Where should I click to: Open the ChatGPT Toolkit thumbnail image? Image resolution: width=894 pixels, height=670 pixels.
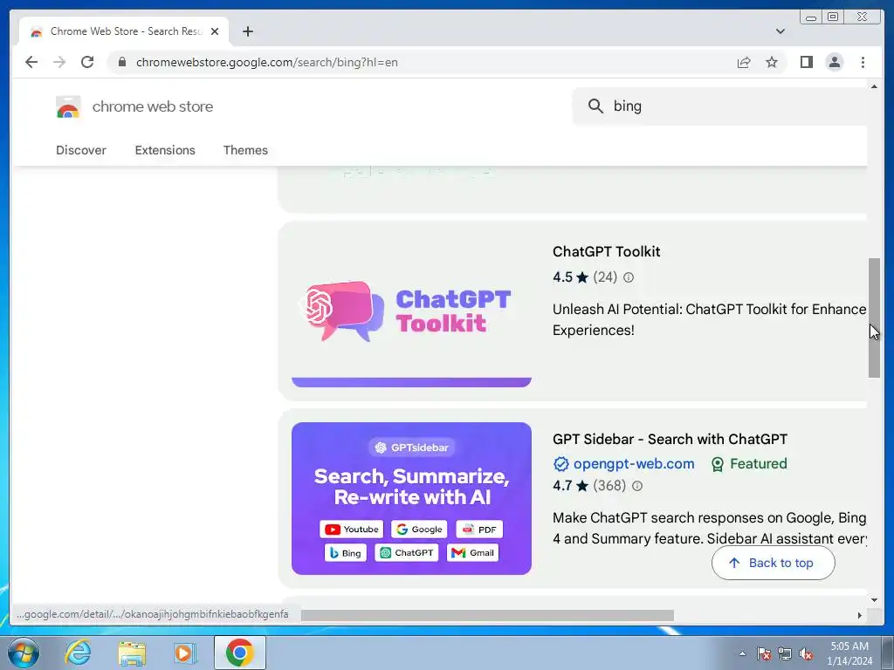pos(411,311)
